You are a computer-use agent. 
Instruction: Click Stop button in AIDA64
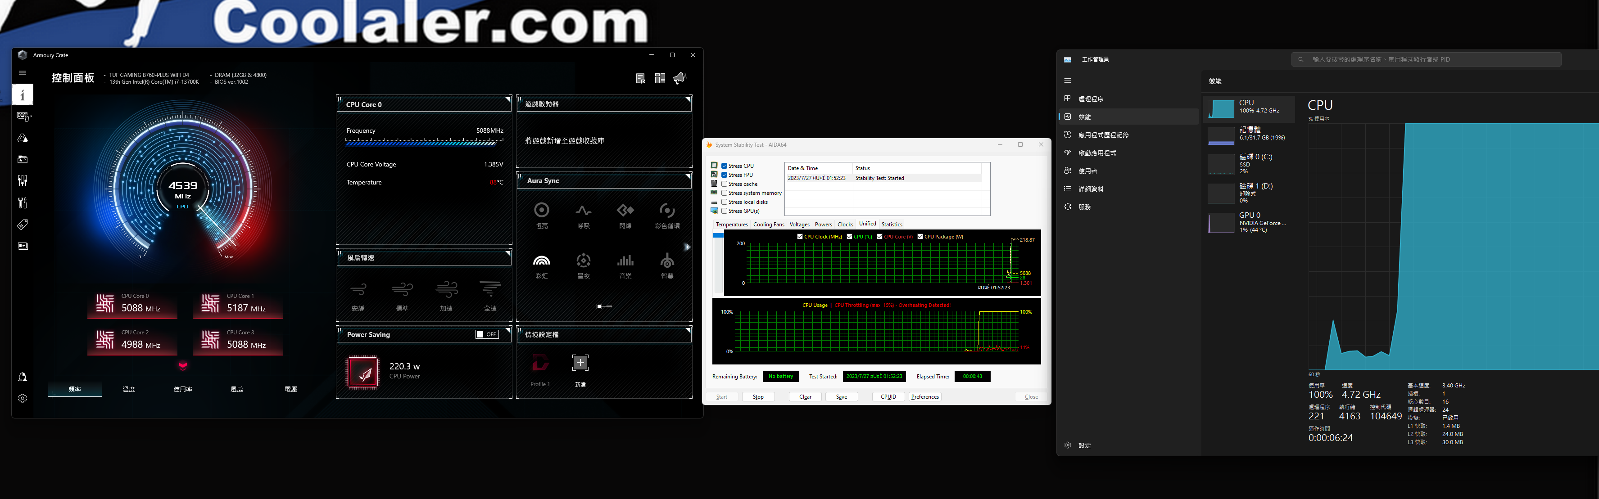click(x=758, y=397)
